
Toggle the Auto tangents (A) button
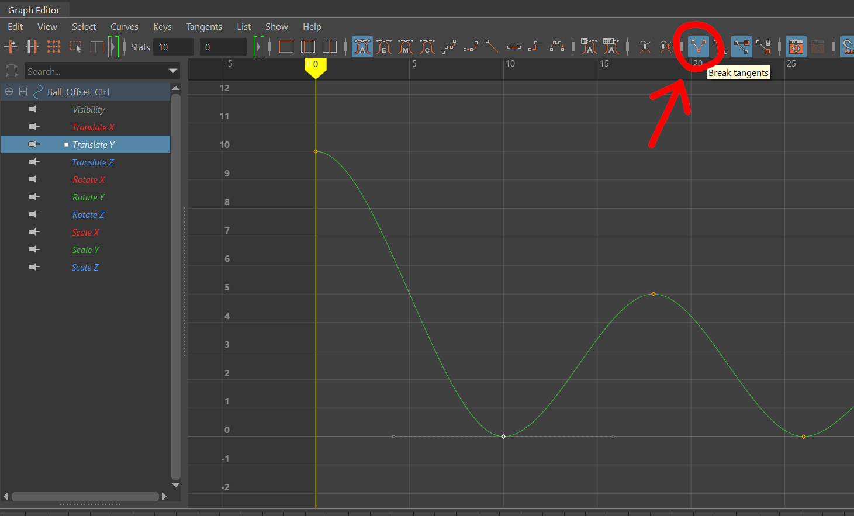[362, 47]
